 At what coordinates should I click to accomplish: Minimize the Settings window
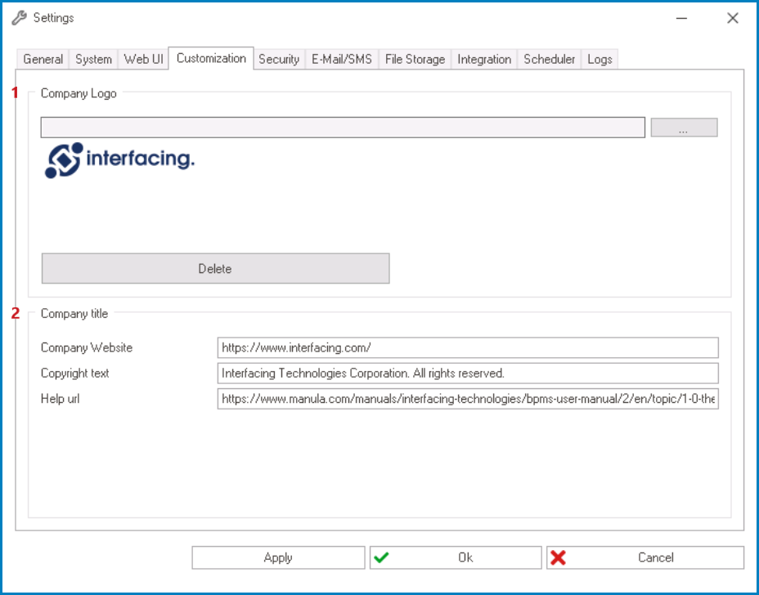[x=681, y=18]
